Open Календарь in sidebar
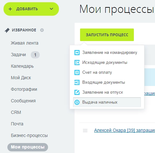The height and width of the screenshot is (153, 155). click(x=22, y=66)
